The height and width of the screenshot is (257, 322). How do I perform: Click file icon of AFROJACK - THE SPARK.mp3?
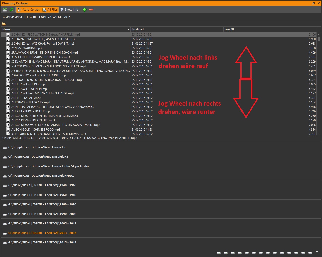(8, 102)
